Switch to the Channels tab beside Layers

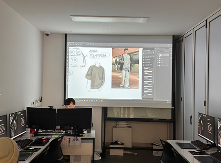click(x=161, y=48)
